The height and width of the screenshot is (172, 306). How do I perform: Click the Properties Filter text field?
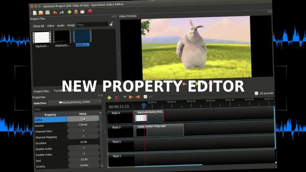point(68,109)
